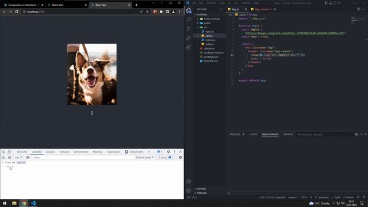The height and width of the screenshot is (207, 368).
Task: Click the 1 Issue link in the console toolbar
Action: pyautogui.click(x=166, y=158)
